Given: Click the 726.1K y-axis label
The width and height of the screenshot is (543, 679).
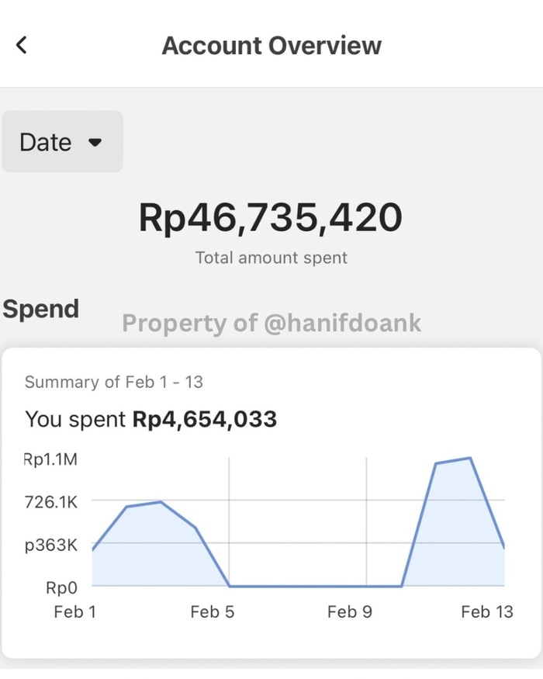Looking at the screenshot, I should [51, 502].
